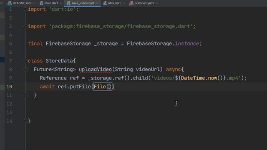Click the videoUrl parameter
267x150 pixels.
point(148,70)
